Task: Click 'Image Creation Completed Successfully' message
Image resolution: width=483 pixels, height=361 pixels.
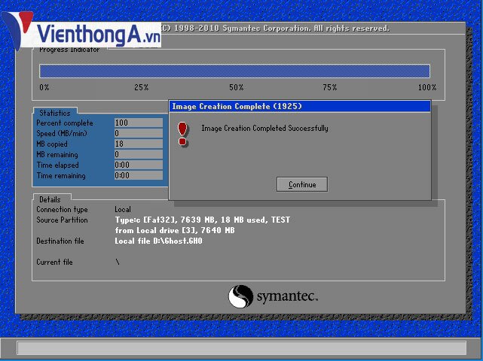Action: tap(264, 128)
